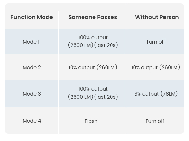This screenshot has height=141, width=189.
Task: Select the Someone Passes column header
Action: [93, 17]
